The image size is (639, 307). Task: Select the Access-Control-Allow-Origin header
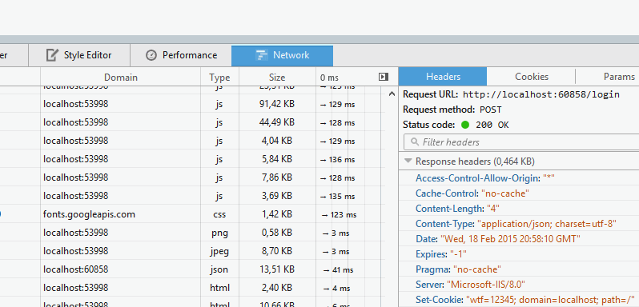pyautogui.click(x=519, y=178)
